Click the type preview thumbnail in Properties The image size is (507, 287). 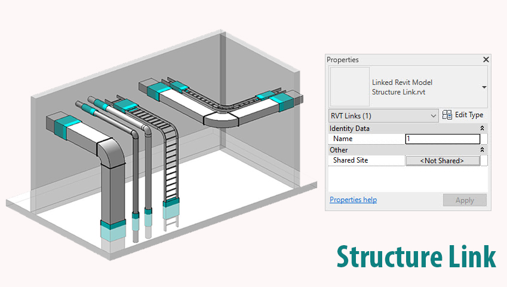click(x=349, y=86)
